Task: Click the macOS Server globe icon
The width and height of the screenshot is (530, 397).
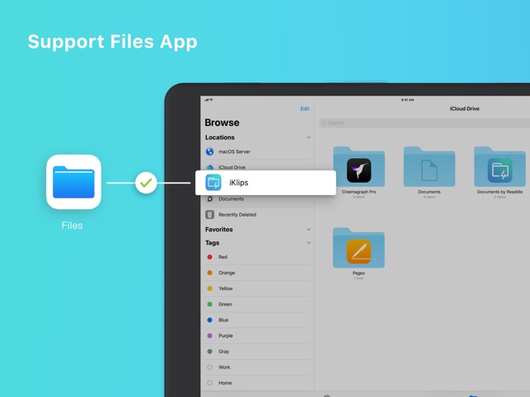Action: [x=209, y=152]
